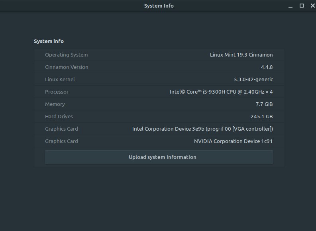Click the 245.1 GB drive value
The image size is (316, 231).
click(x=261, y=116)
